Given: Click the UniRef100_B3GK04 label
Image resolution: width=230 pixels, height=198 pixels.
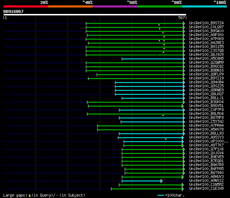Looking at the screenshot, I should pos(206,102).
